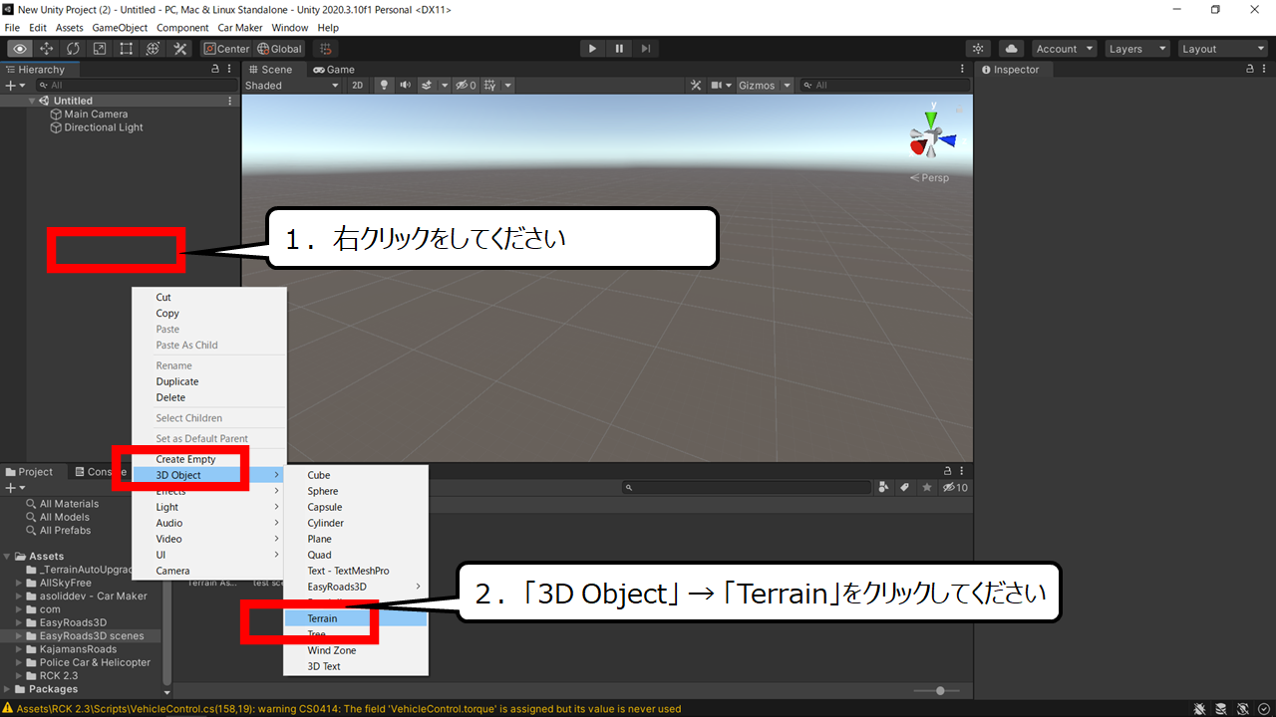Click the Pause button

(619, 49)
